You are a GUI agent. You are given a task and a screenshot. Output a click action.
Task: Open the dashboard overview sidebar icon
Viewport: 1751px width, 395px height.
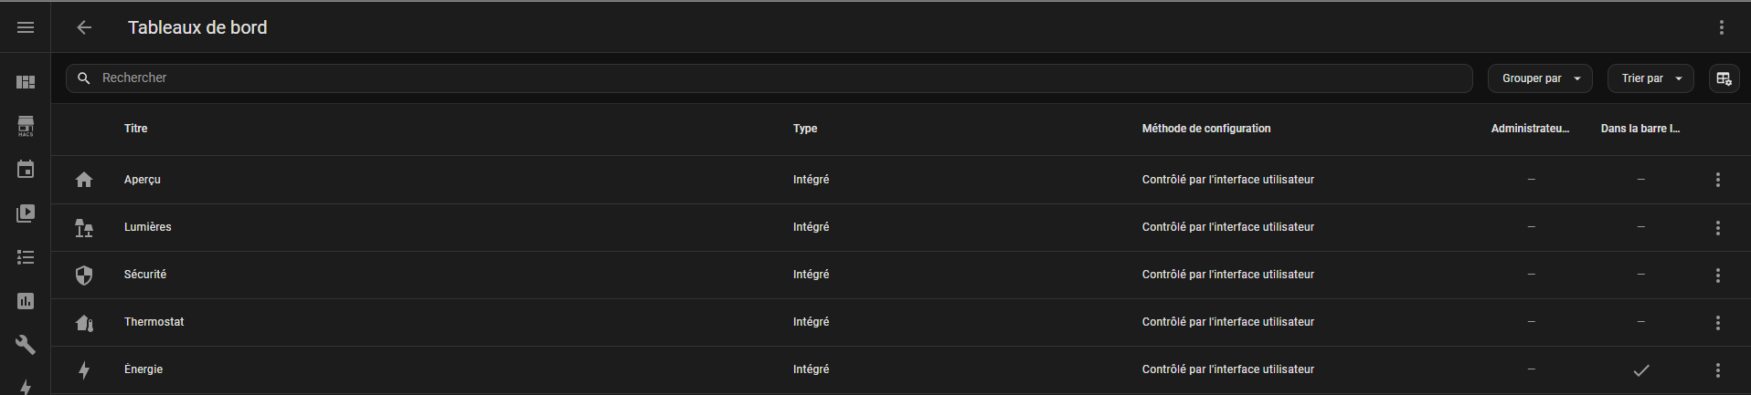(x=26, y=82)
